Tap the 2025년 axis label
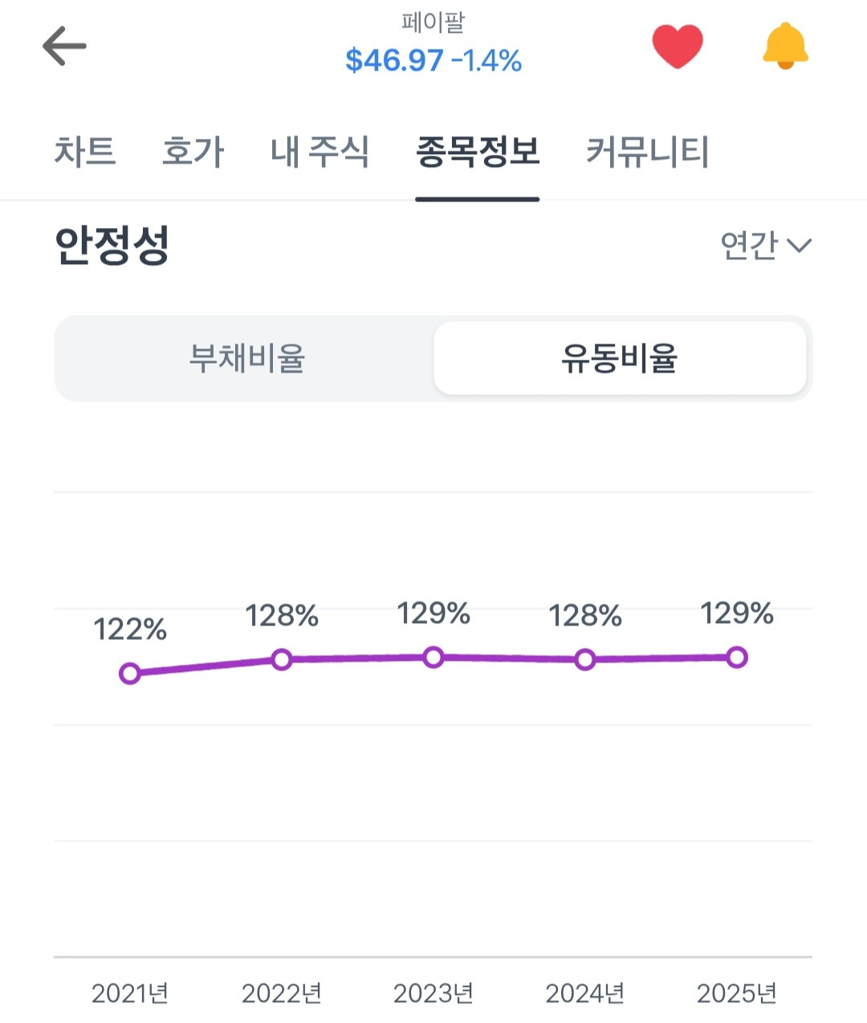867x1023 pixels. [x=736, y=994]
